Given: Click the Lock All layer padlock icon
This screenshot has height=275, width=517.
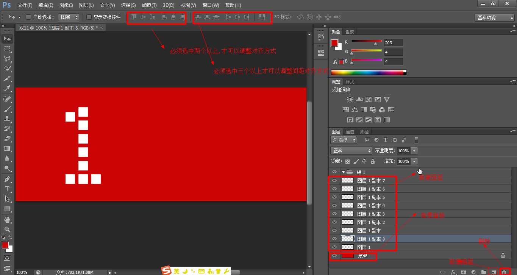Looking at the screenshot, I should click(x=373, y=161).
